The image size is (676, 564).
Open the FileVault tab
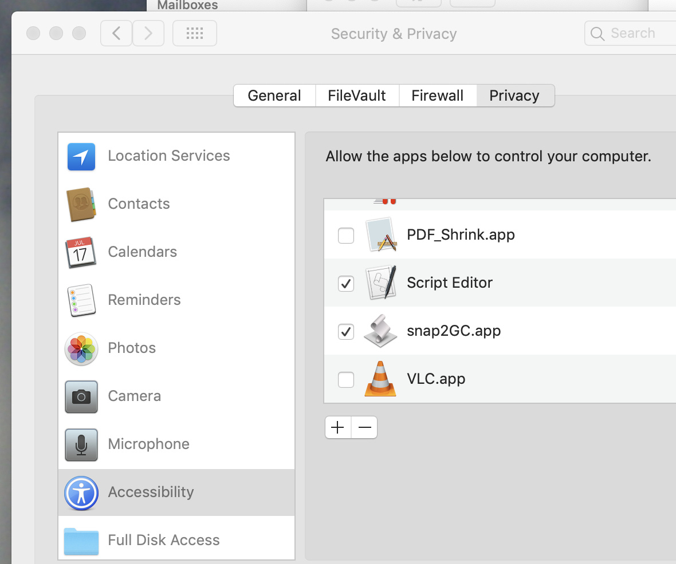357,96
